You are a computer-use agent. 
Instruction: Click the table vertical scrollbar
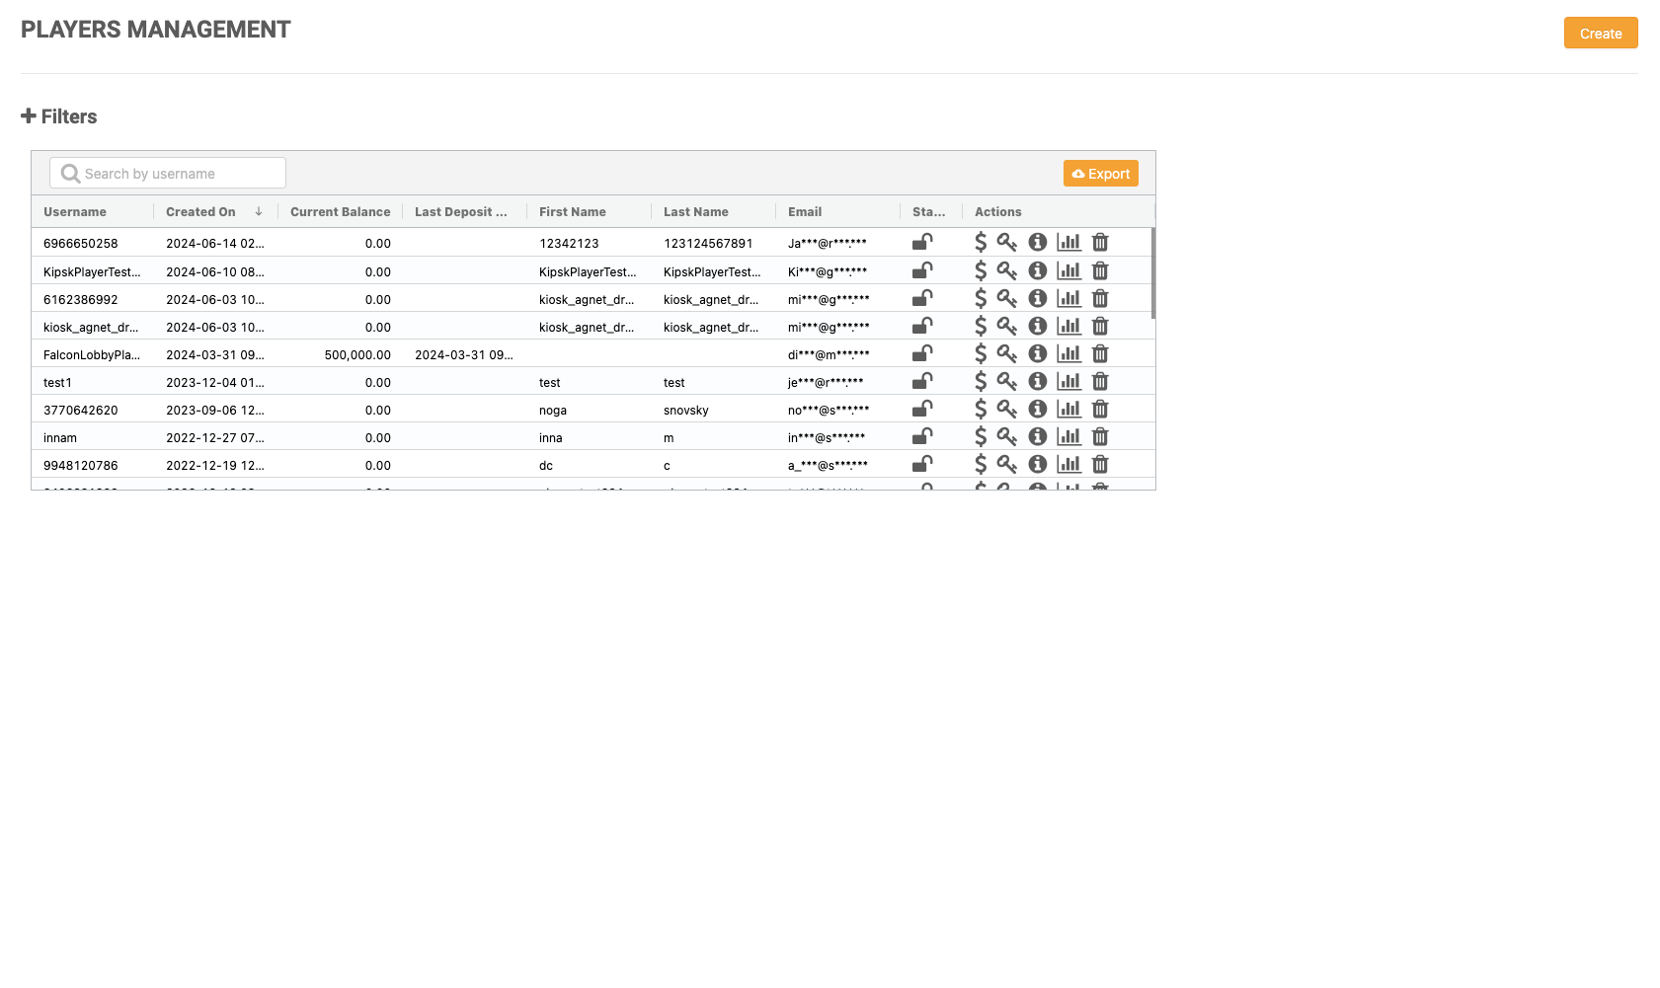[x=1152, y=274]
